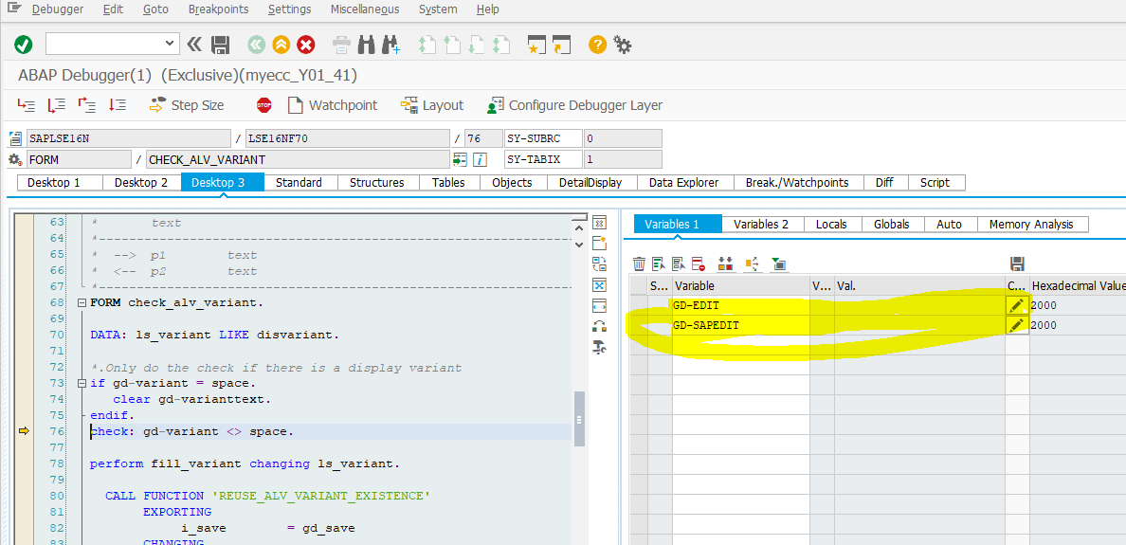1126x545 pixels.
Task: Click the Next Page icon
Action: click(476, 45)
